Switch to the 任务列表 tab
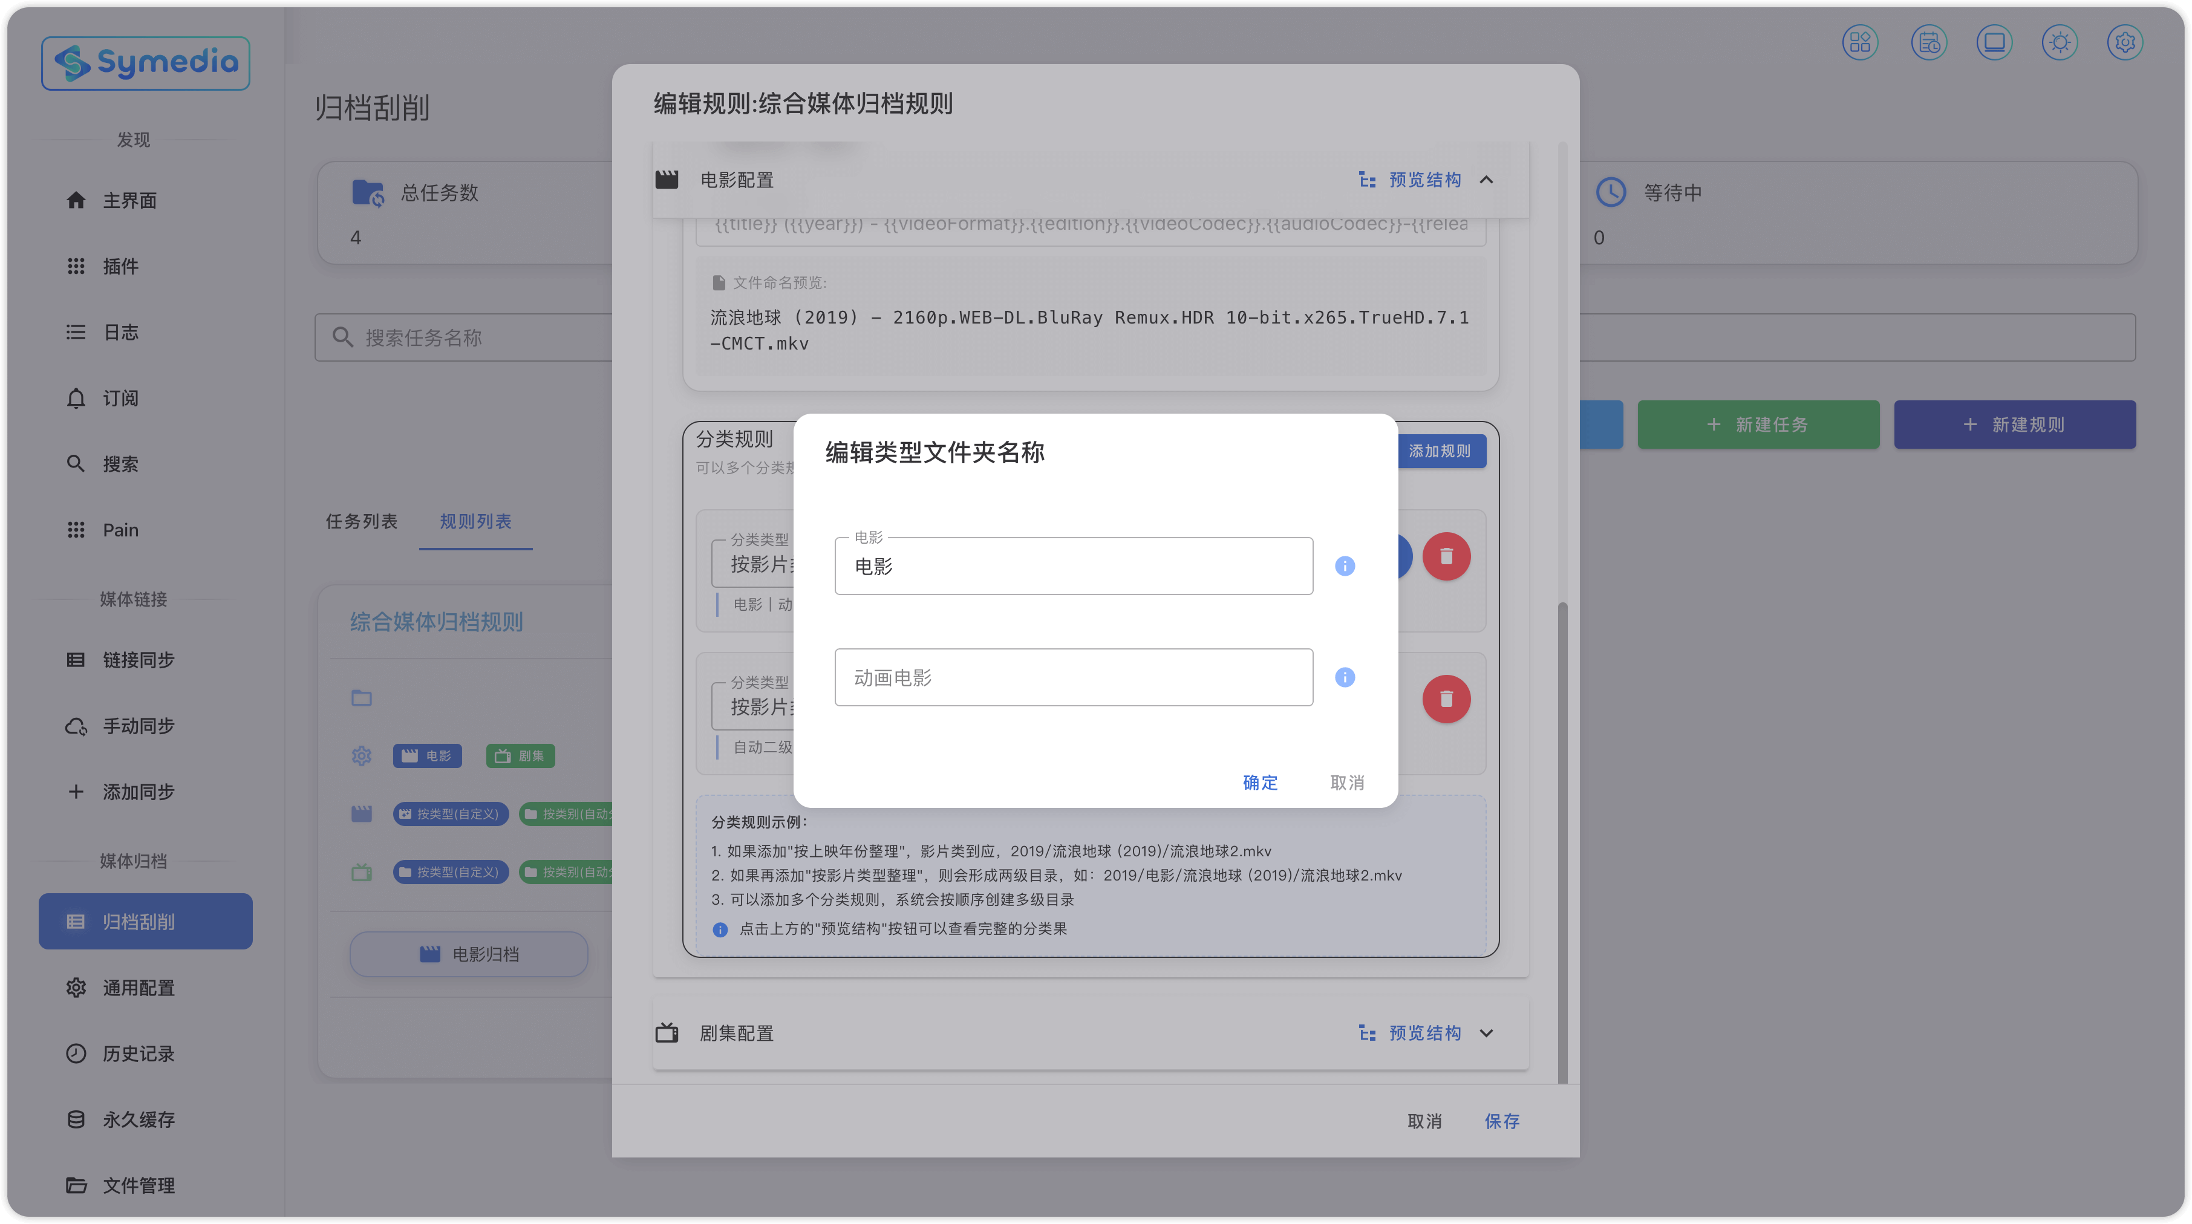The image size is (2192, 1224). (362, 521)
